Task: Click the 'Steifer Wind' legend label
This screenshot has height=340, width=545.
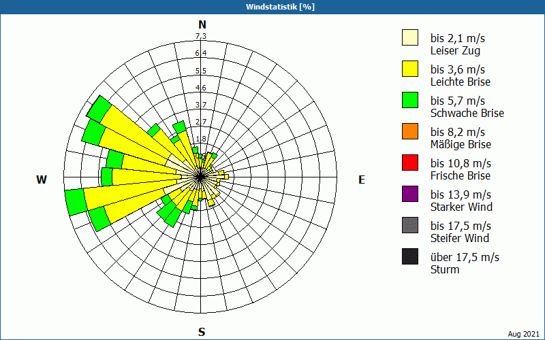Action: [460, 238]
